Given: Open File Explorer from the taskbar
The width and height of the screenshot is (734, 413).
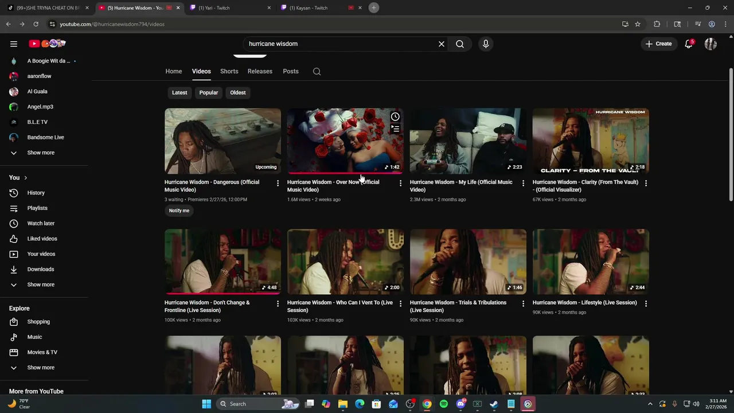Looking at the screenshot, I should (x=343, y=404).
